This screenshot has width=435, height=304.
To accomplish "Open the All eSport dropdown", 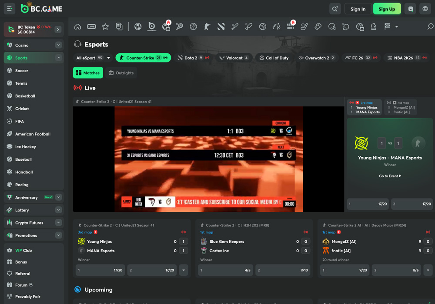I will (93, 57).
